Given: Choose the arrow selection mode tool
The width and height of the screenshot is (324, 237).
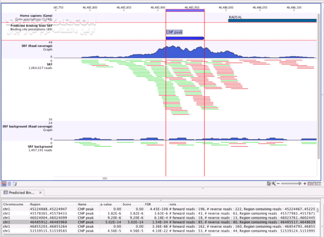Looking at the screenshot, I should pos(268,183).
